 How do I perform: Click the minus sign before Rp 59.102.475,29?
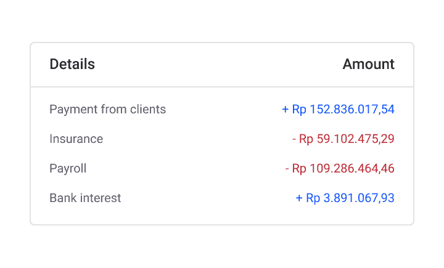(294, 139)
